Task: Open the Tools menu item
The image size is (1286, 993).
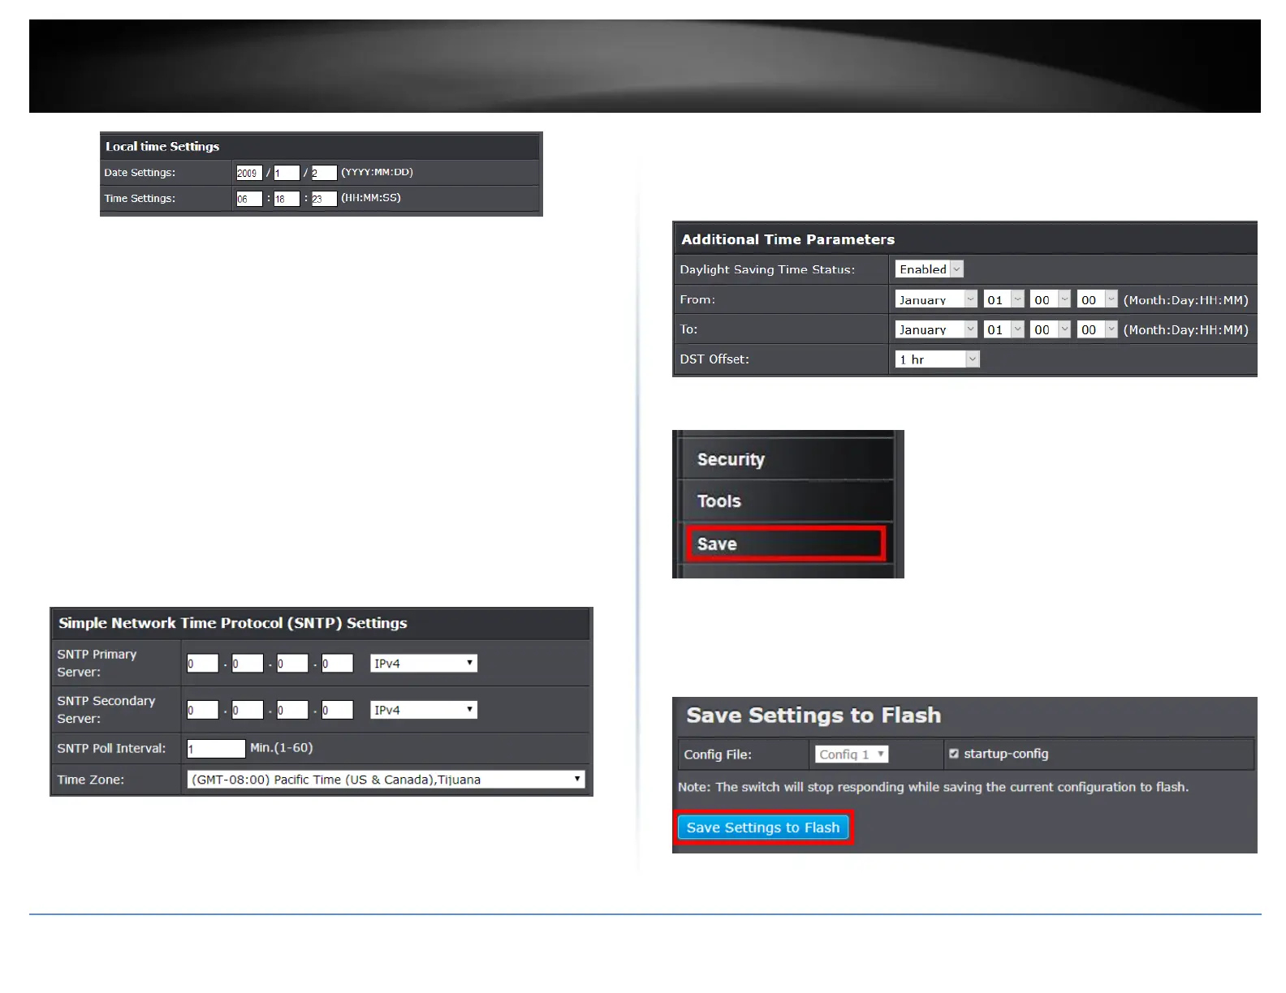Action: (x=786, y=501)
